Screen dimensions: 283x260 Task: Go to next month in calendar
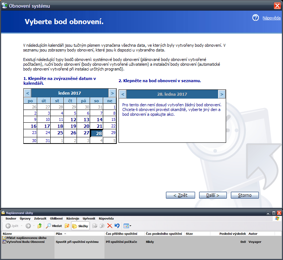point(112,93)
